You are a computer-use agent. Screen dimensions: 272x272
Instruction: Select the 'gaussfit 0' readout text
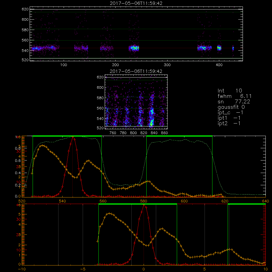pos(231,107)
